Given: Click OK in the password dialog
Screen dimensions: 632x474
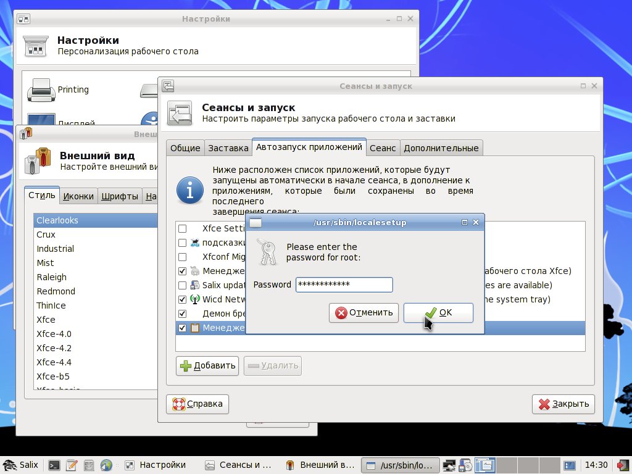Looking at the screenshot, I should pos(438,313).
